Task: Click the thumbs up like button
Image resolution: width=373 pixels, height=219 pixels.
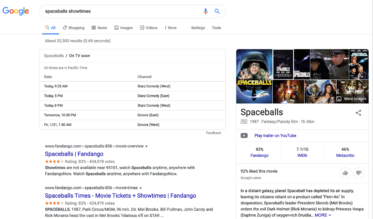Action: coord(345,173)
